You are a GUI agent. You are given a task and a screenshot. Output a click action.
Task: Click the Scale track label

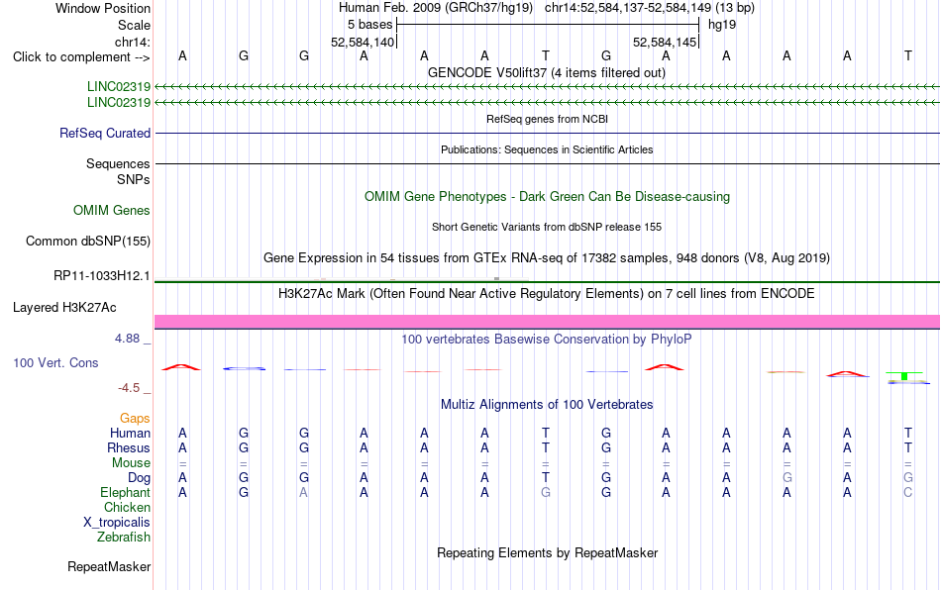click(x=134, y=25)
